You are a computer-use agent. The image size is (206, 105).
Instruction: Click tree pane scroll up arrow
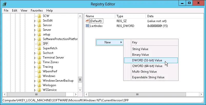80,16
